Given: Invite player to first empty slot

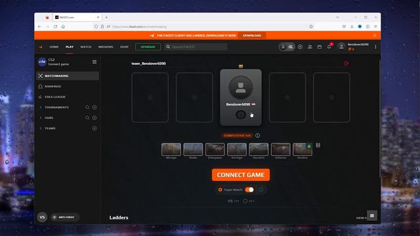Looking at the screenshot, I should 150,98.
